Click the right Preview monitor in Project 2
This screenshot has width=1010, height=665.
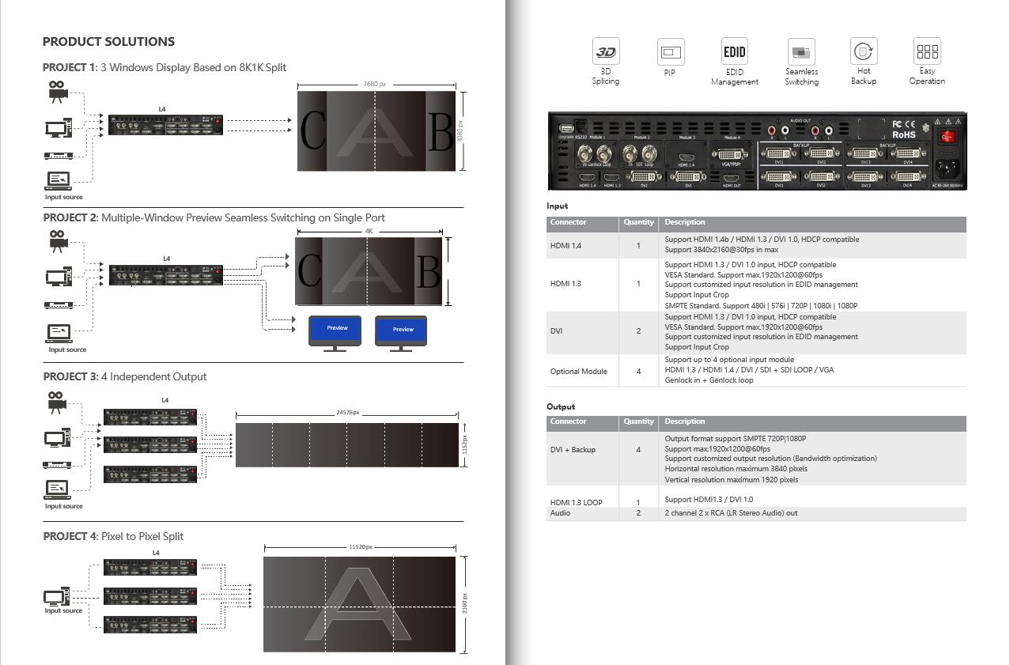point(401,332)
